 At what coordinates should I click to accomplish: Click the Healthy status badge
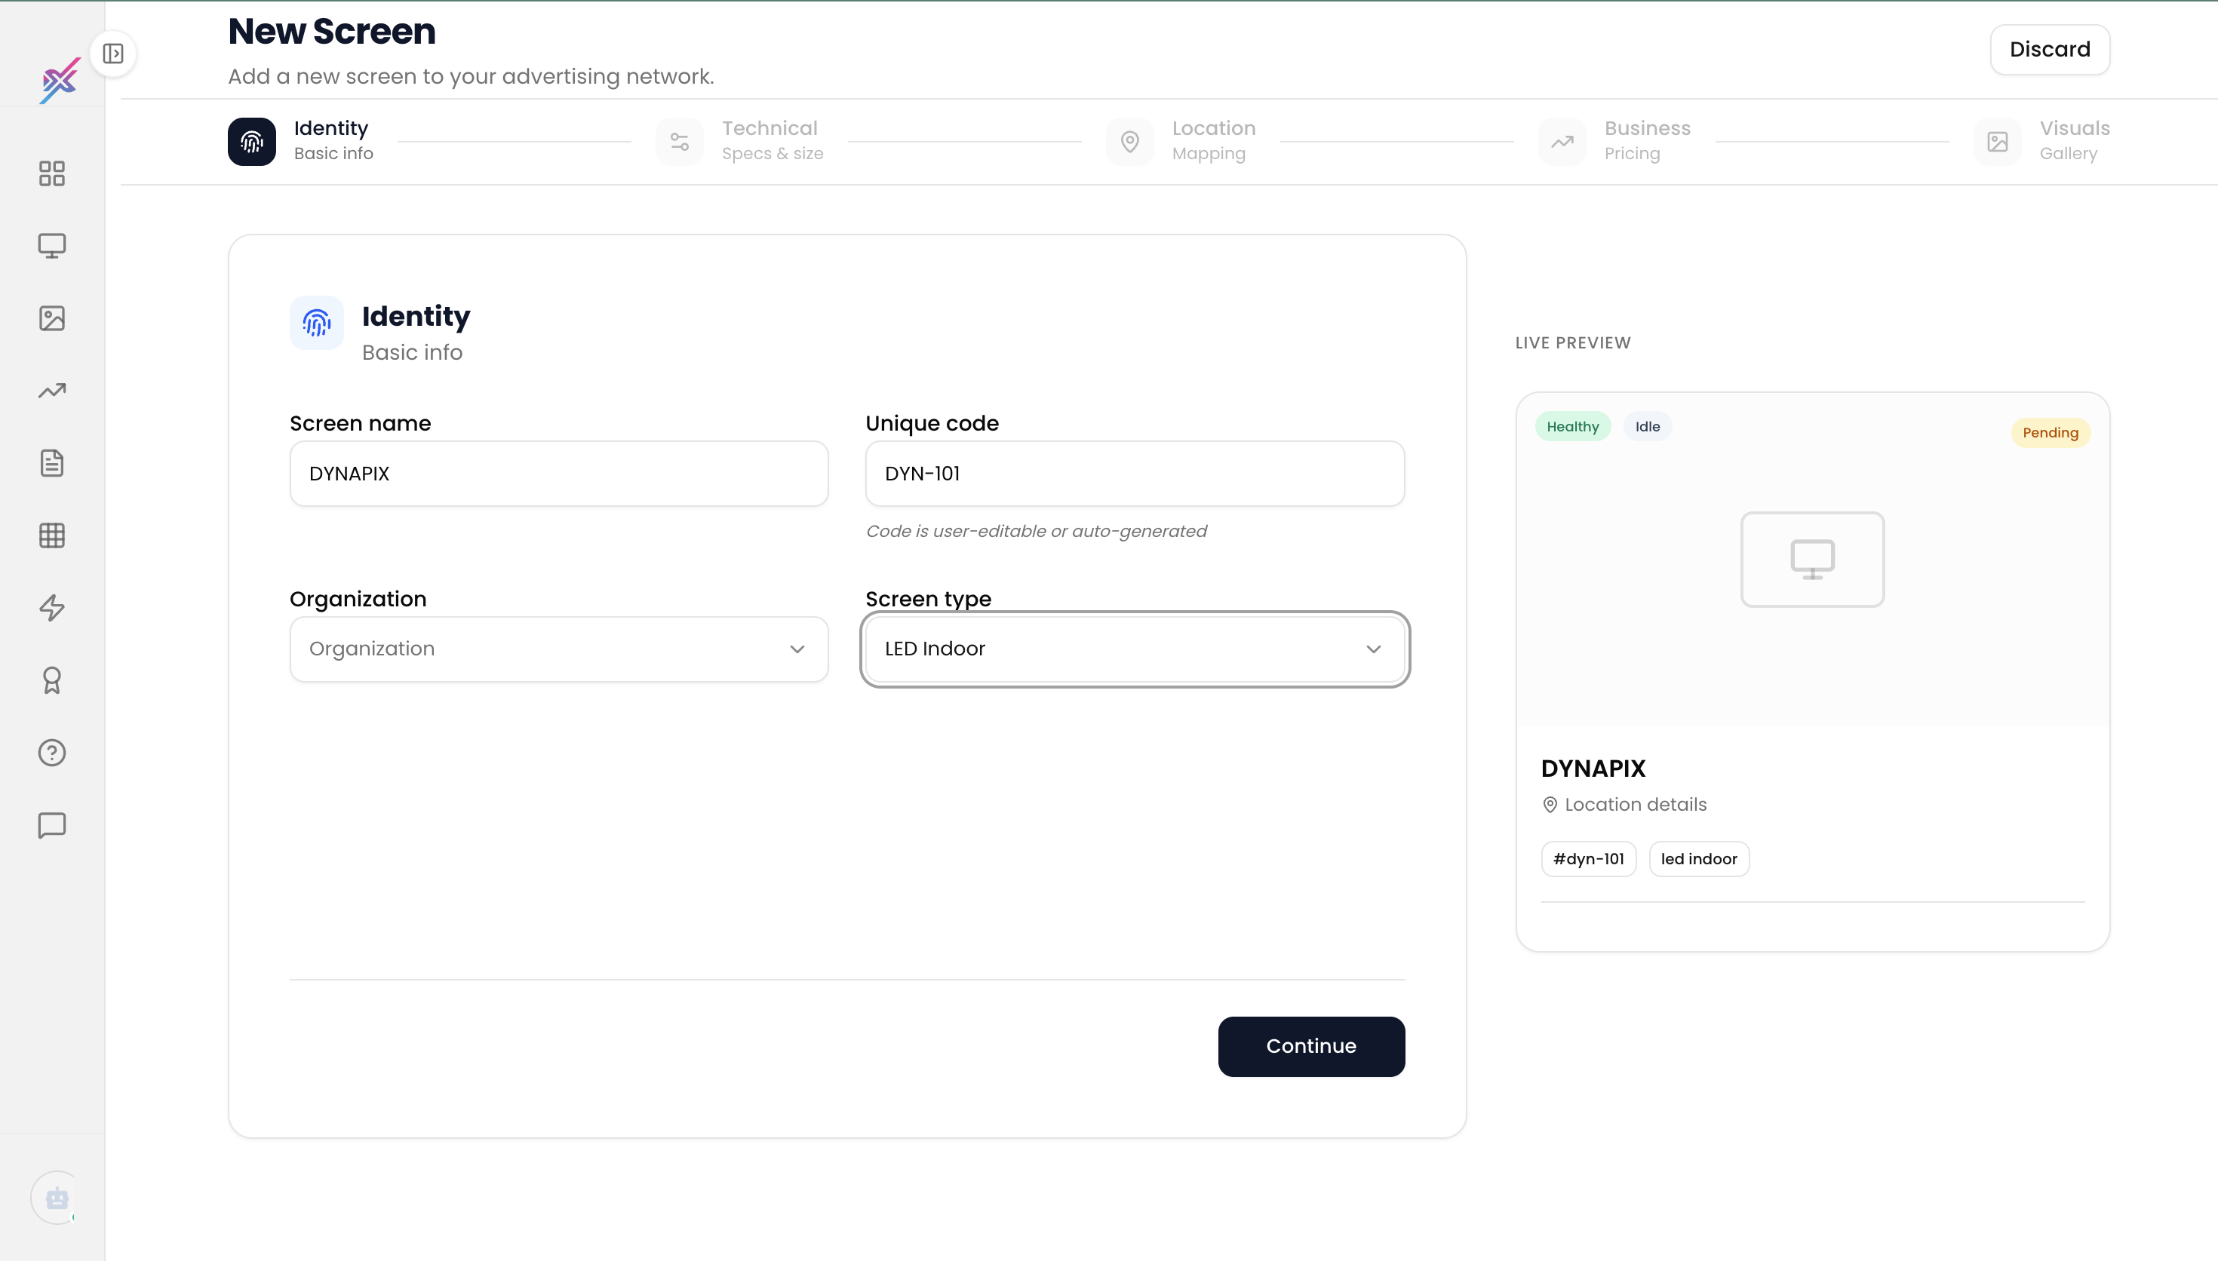coord(1573,426)
